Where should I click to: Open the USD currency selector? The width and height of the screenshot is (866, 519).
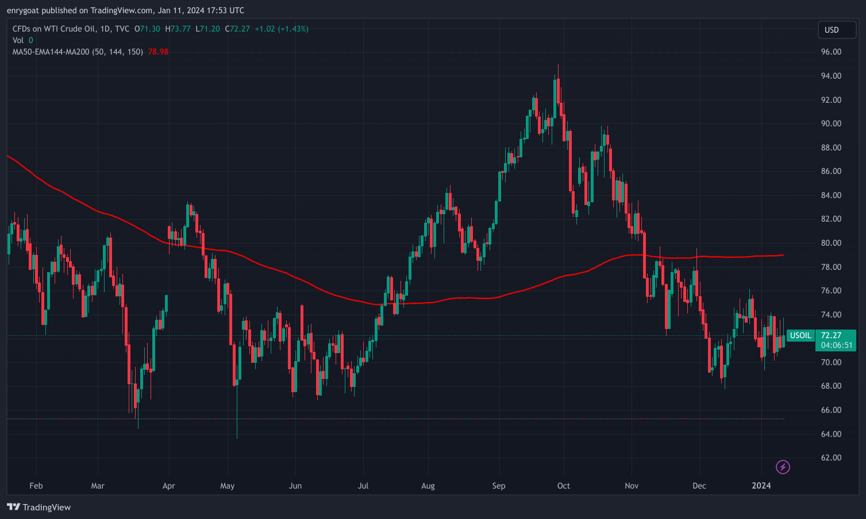coord(836,29)
